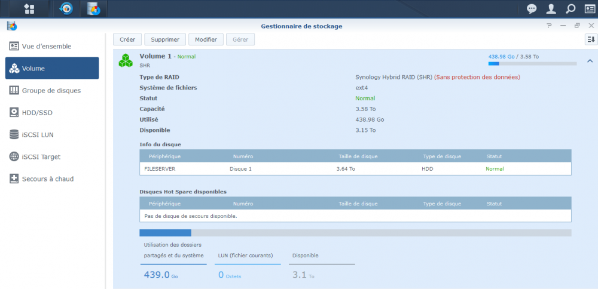
Task: Switch to the blue cube app taskbar icon
Action: point(66,9)
